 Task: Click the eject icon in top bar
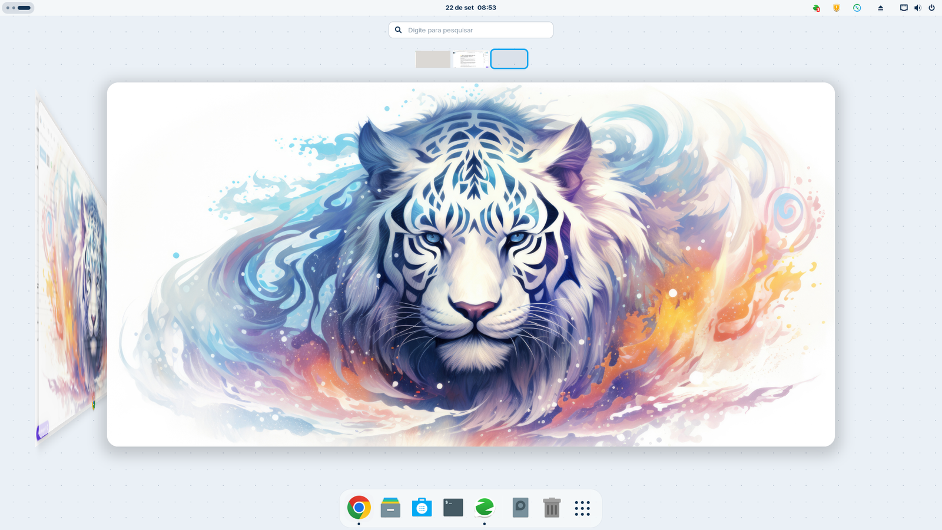(881, 8)
